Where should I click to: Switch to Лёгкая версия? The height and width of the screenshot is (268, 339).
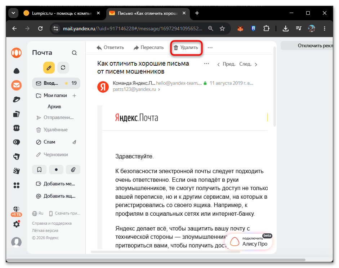[45, 230]
